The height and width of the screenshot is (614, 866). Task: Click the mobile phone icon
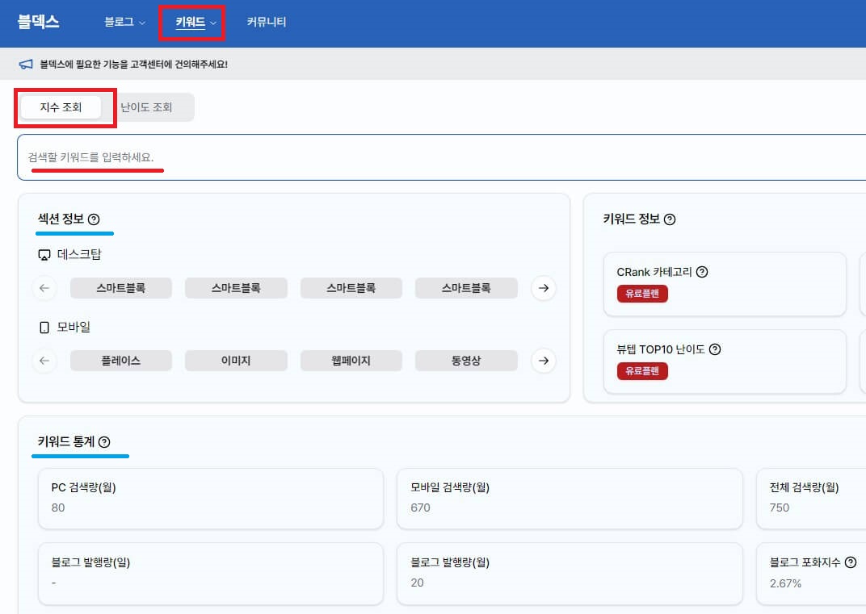coord(44,328)
